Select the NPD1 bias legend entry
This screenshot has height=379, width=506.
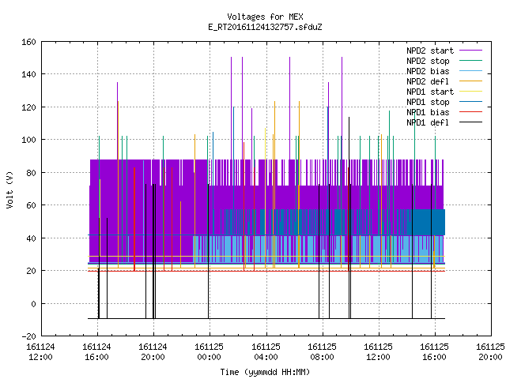click(444, 112)
